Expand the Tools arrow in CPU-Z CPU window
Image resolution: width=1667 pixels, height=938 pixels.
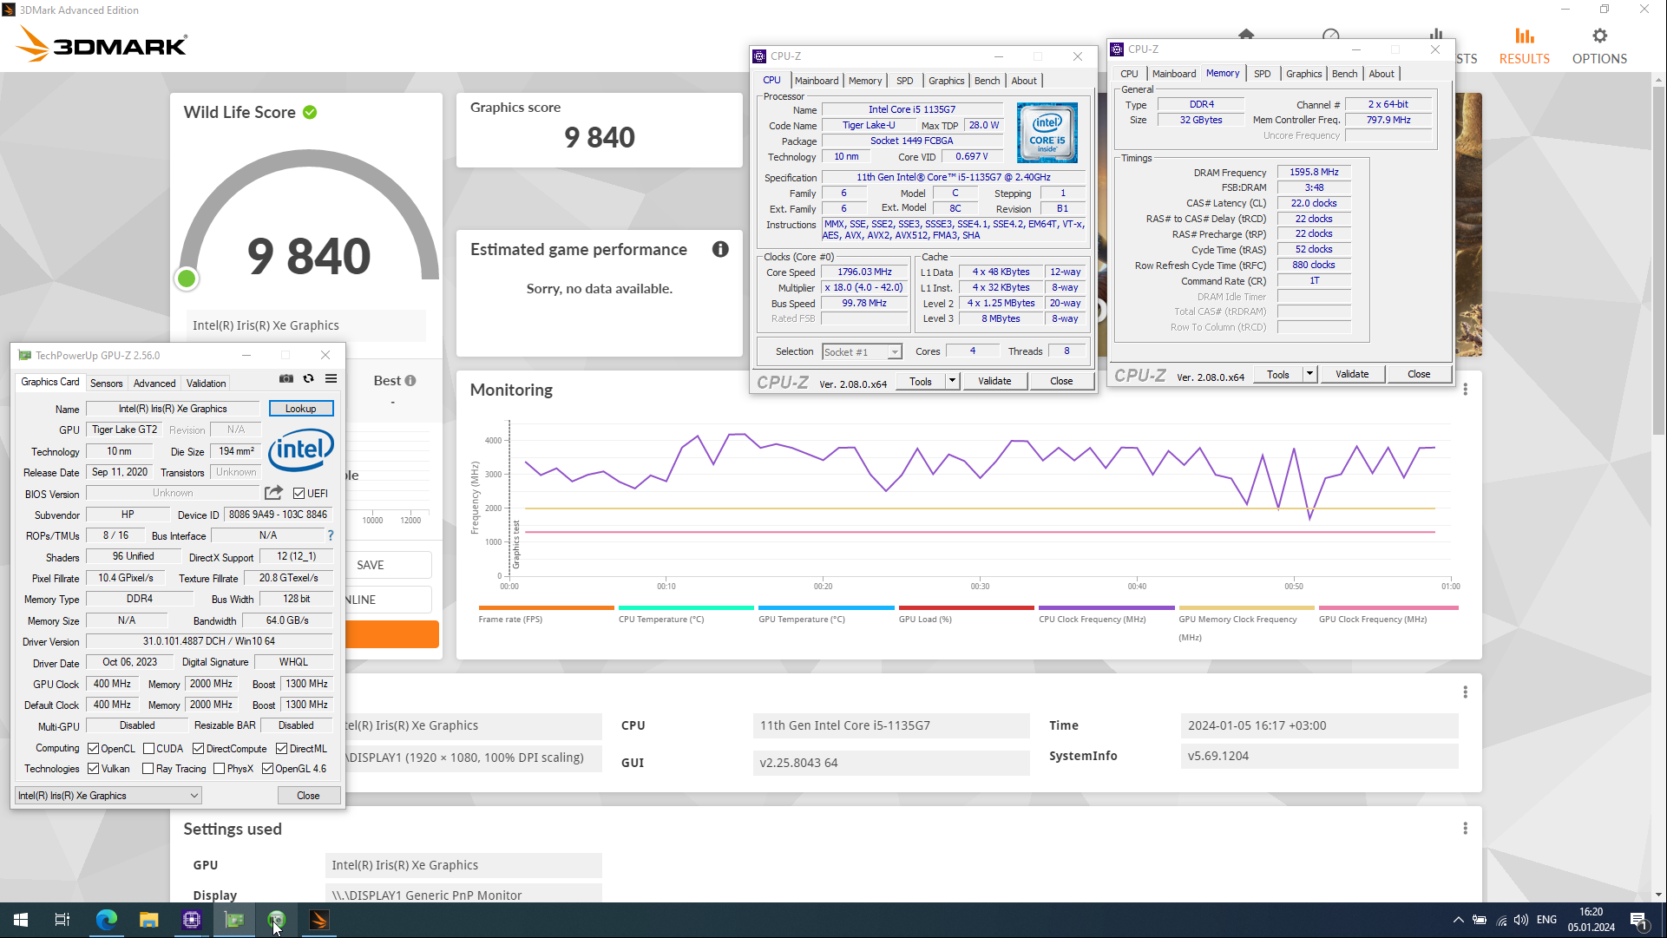pyautogui.click(x=952, y=381)
